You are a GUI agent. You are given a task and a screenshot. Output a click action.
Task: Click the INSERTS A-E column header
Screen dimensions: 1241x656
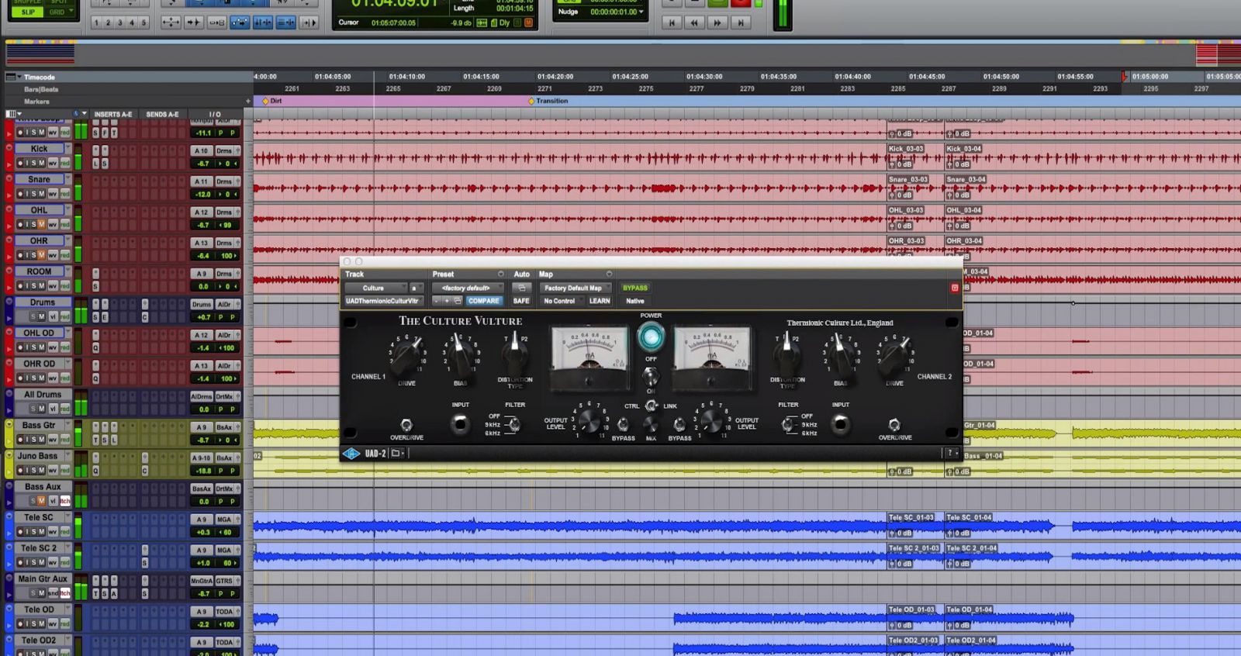point(113,114)
